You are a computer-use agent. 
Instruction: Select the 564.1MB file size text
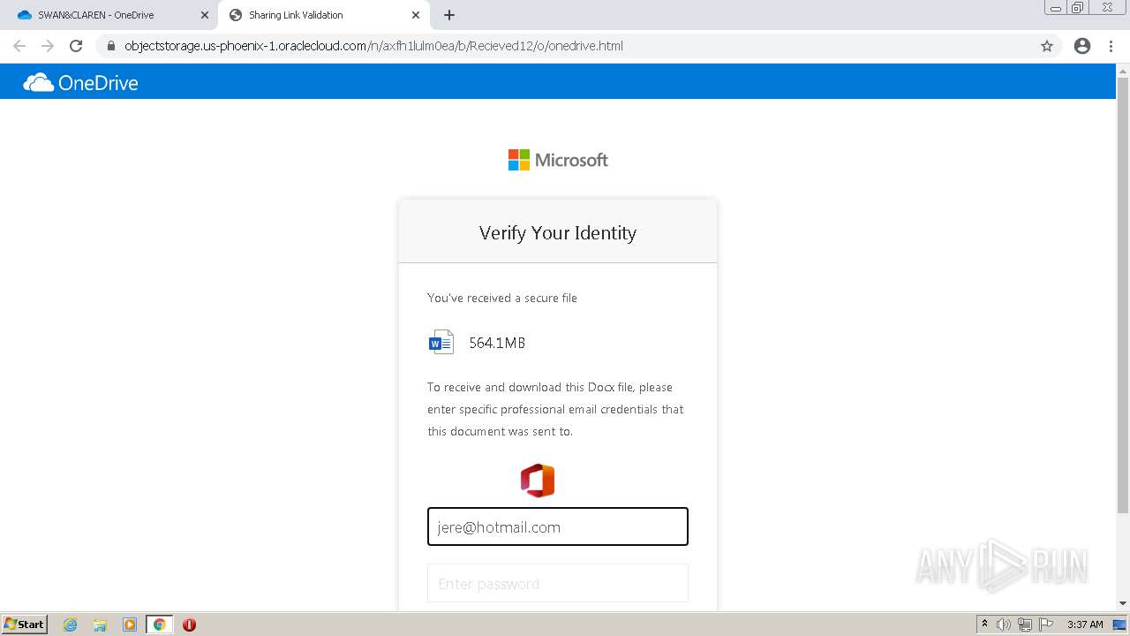[497, 343]
